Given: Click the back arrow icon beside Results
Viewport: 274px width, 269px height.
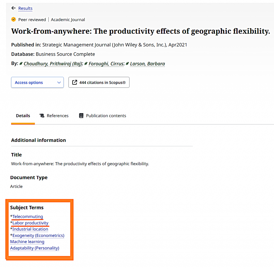Looking at the screenshot, I should [13, 8].
